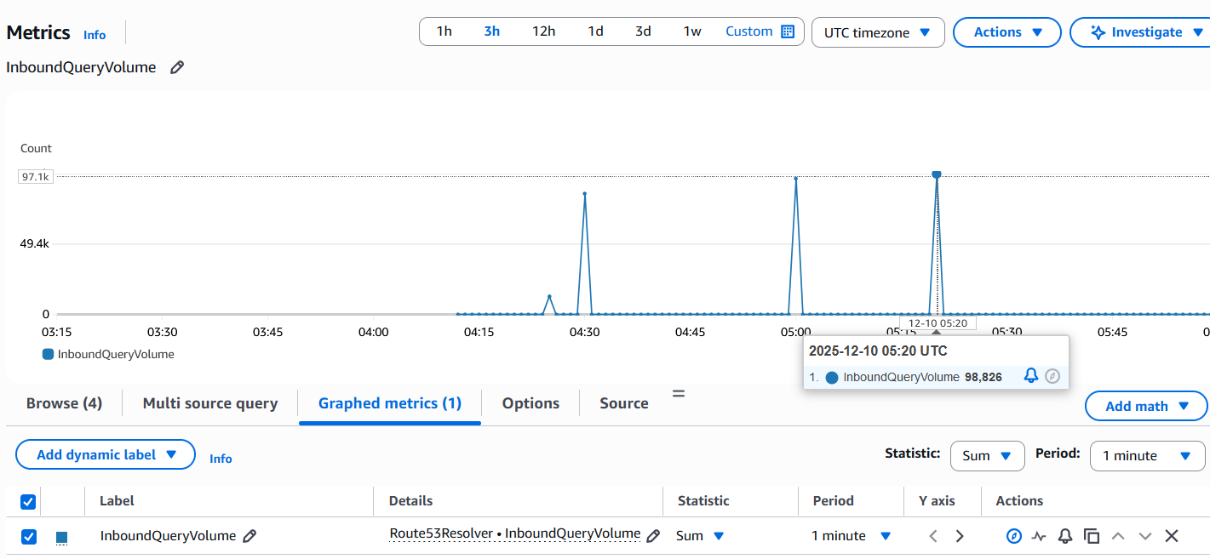Uncheck the InboundQueryVolume row checkbox
This screenshot has width=1210, height=559.
[28, 537]
